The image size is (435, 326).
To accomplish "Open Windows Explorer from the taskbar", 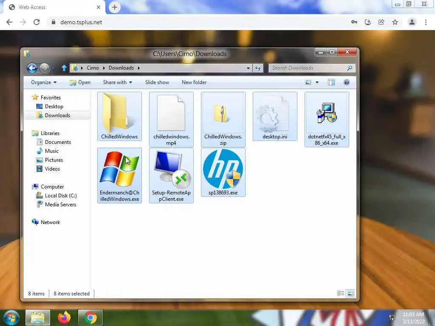I will pos(38,318).
